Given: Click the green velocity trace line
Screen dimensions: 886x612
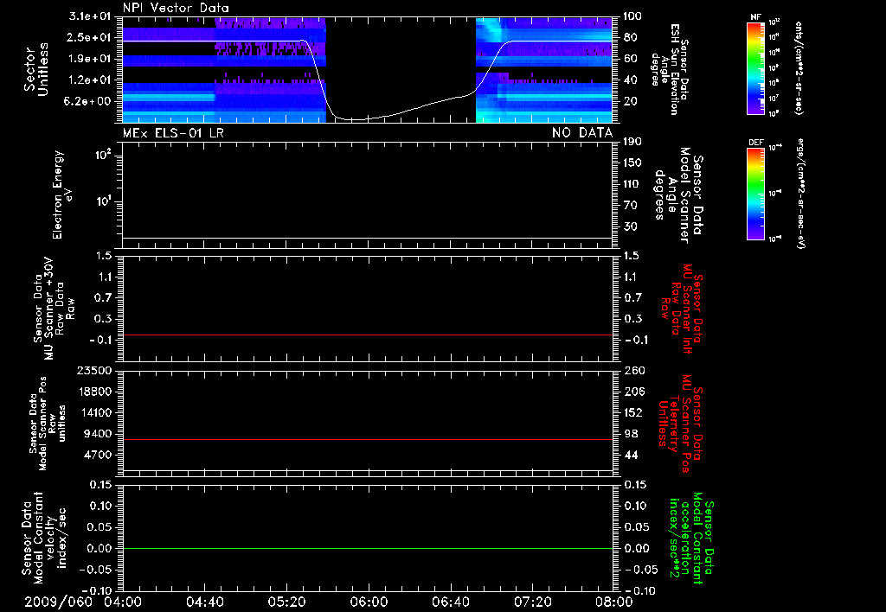Looking at the screenshot, I should (x=367, y=548).
